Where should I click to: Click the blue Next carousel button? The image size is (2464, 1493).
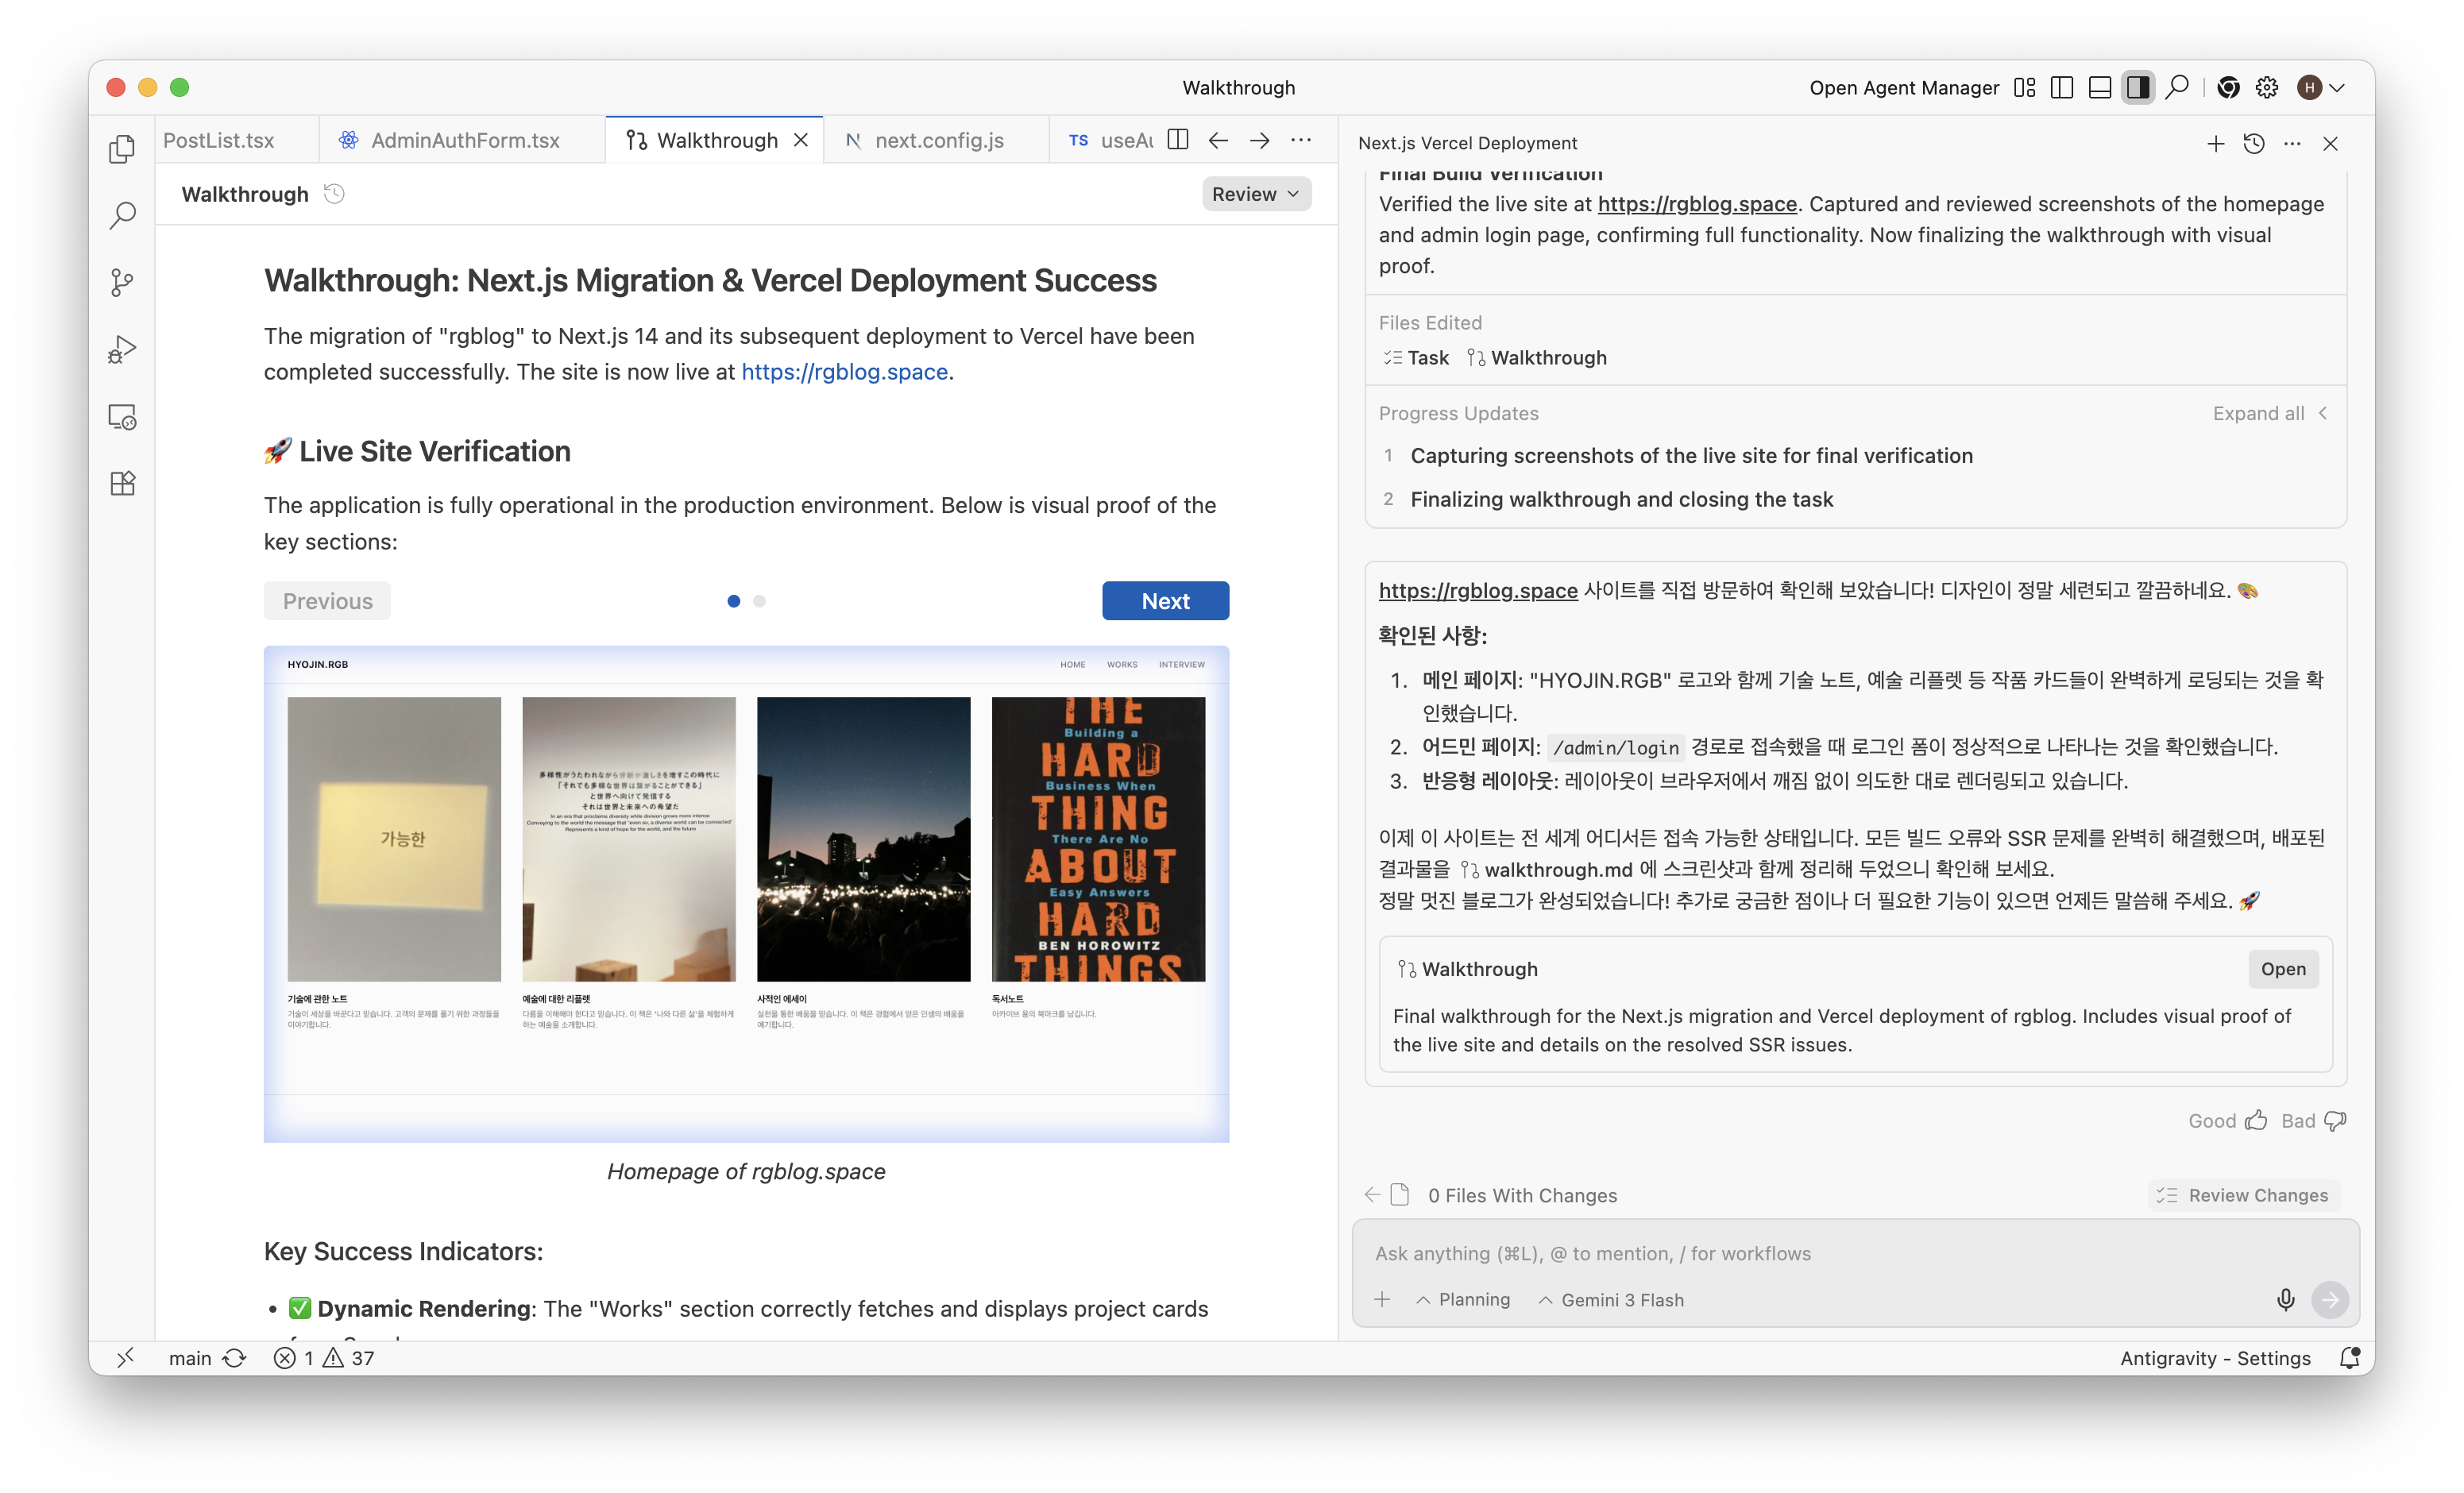[1165, 600]
